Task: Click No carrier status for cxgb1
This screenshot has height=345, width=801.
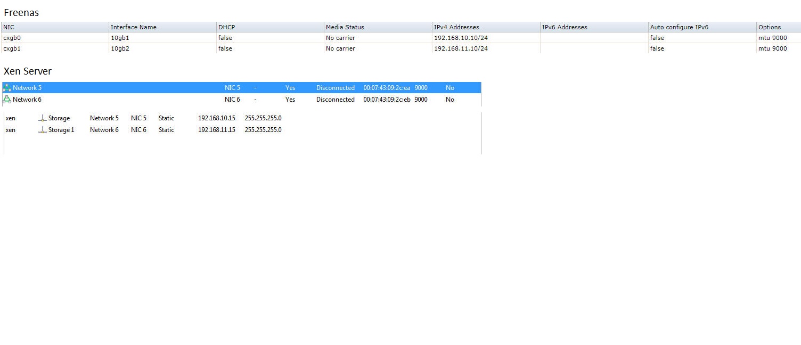Action: point(340,48)
